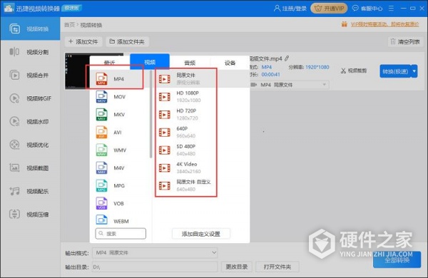Click the 注册/登录 user icon

[277, 8]
